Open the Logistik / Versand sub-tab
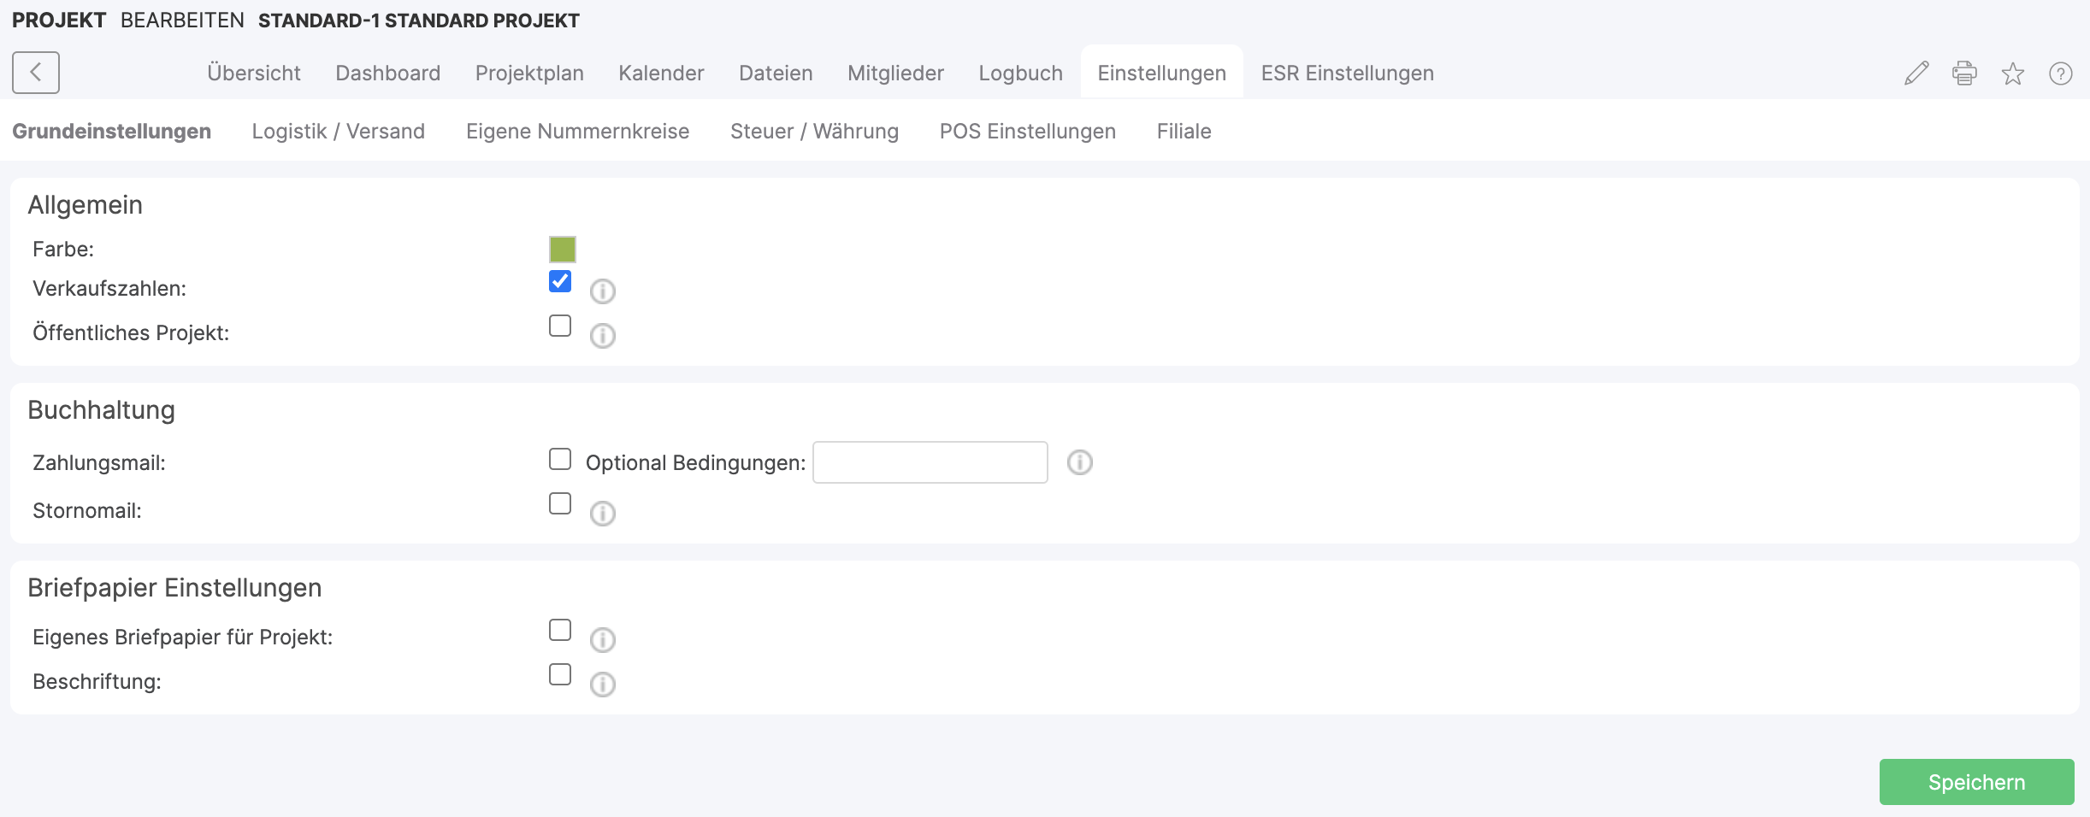 (x=339, y=132)
